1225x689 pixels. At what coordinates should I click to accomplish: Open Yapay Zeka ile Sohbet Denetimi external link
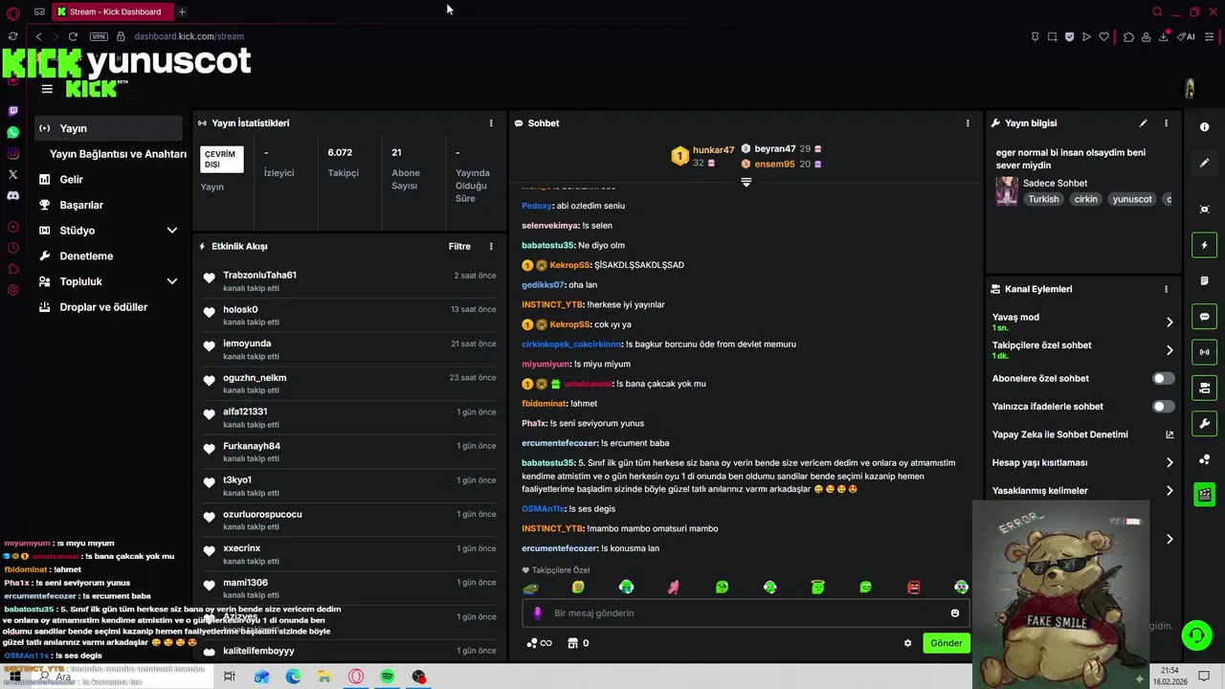[1169, 434]
